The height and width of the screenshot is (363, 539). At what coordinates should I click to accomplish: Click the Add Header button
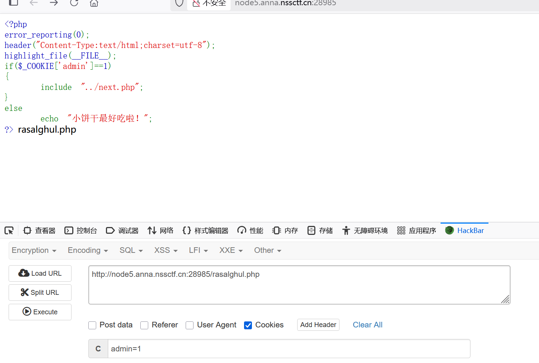point(318,325)
